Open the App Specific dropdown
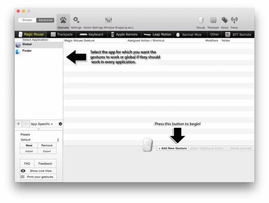This screenshot has width=269, height=203. 42,124
